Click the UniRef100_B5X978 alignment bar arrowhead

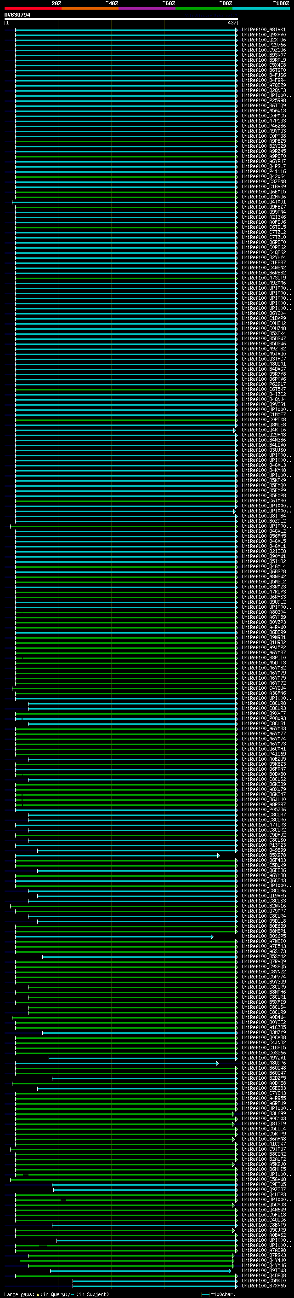point(218,856)
